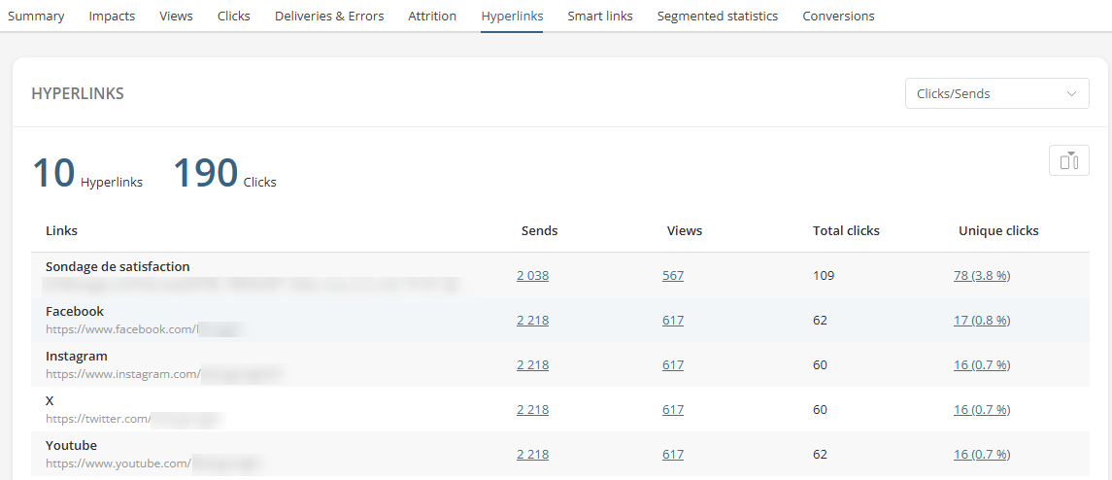Open Views 617 in Instagram row
The image size is (1112, 480).
tap(673, 365)
